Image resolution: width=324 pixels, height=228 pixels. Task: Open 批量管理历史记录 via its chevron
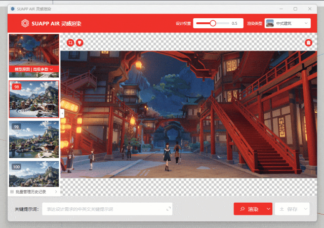pyautogui.click(x=56, y=192)
